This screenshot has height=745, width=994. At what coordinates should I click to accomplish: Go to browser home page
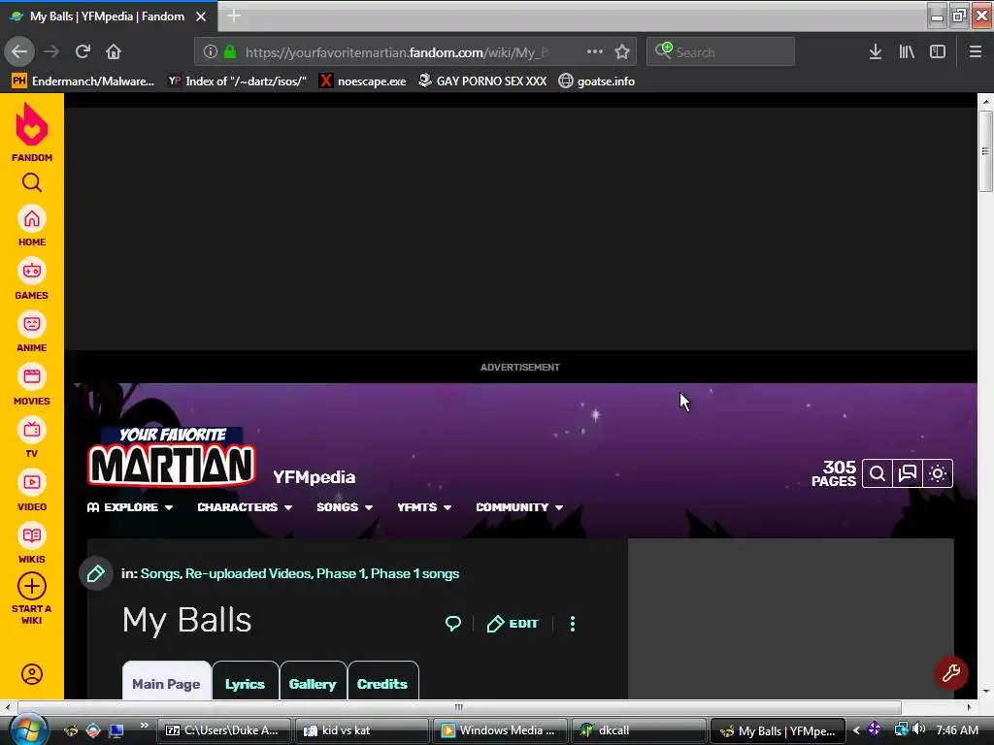(x=114, y=52)
